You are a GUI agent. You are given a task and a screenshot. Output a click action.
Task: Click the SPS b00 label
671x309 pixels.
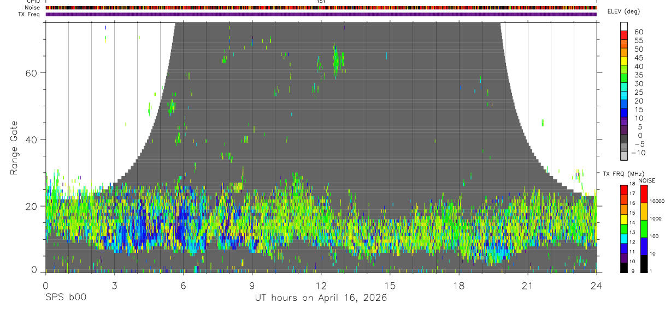66,298
